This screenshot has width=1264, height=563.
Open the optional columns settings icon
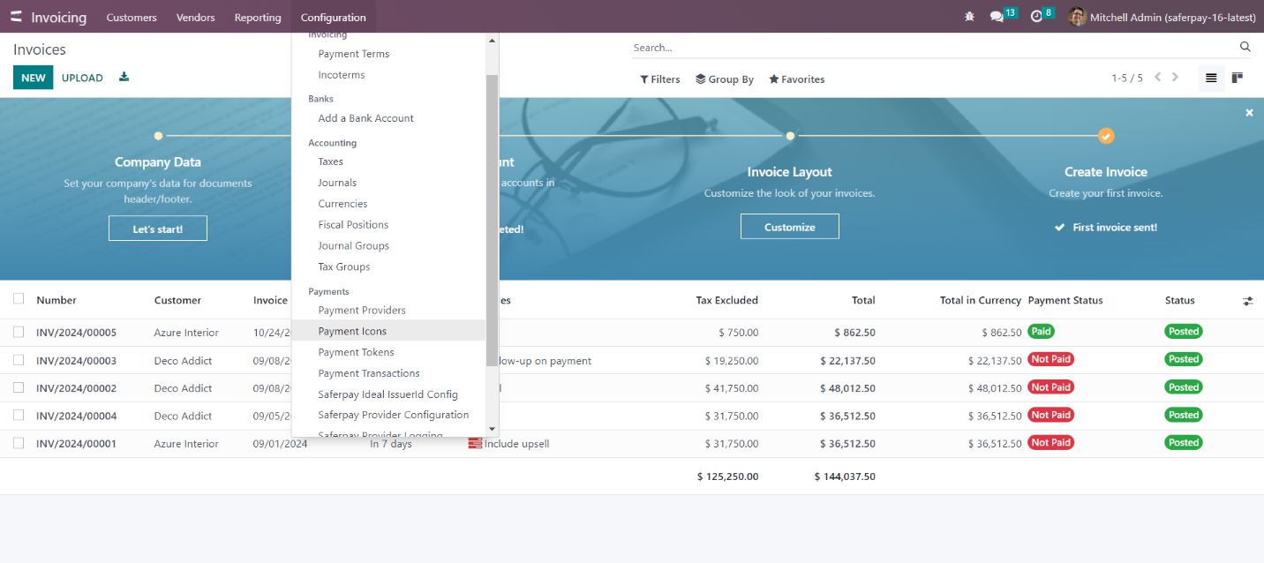pos(1247,301)
